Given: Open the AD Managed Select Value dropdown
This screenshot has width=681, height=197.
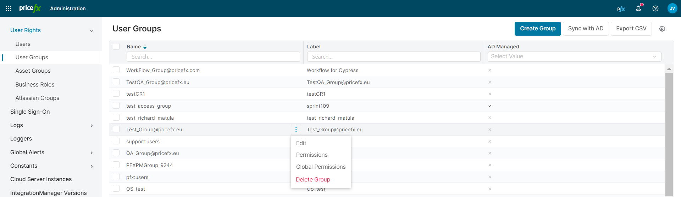Looking at the screenshot, I should pos(574,56).
